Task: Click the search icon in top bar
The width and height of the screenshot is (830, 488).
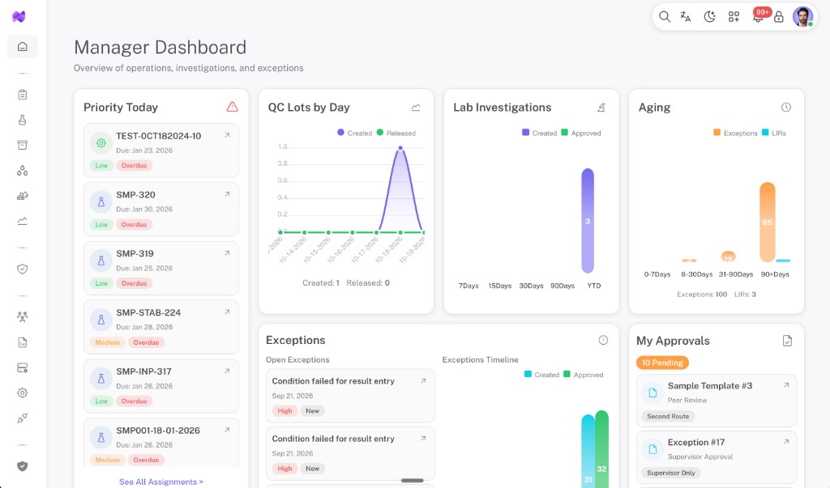Action: (665, 17)
